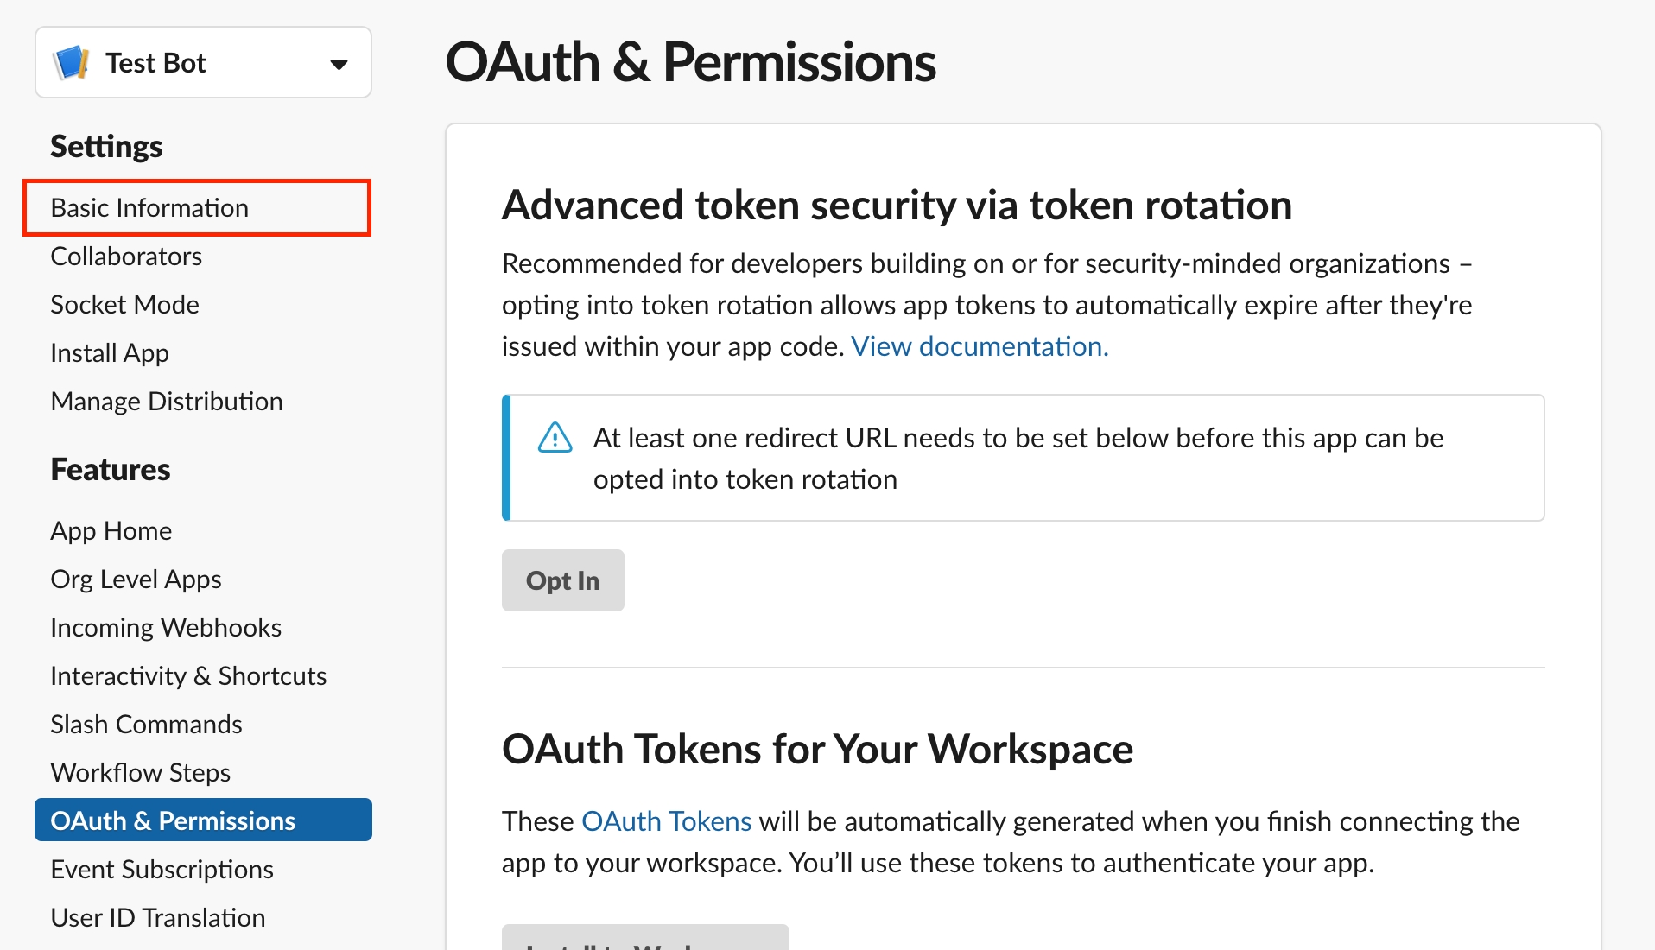Screen dimensions: 1655x950
Task: Open the OAuth Tokens hyperlink
Action: pyautogui.click(x=666, y=821)
